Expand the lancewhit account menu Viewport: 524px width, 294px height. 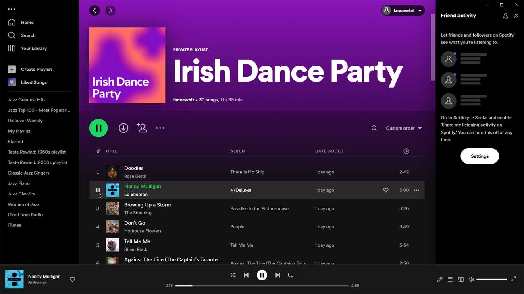(403, 10)
